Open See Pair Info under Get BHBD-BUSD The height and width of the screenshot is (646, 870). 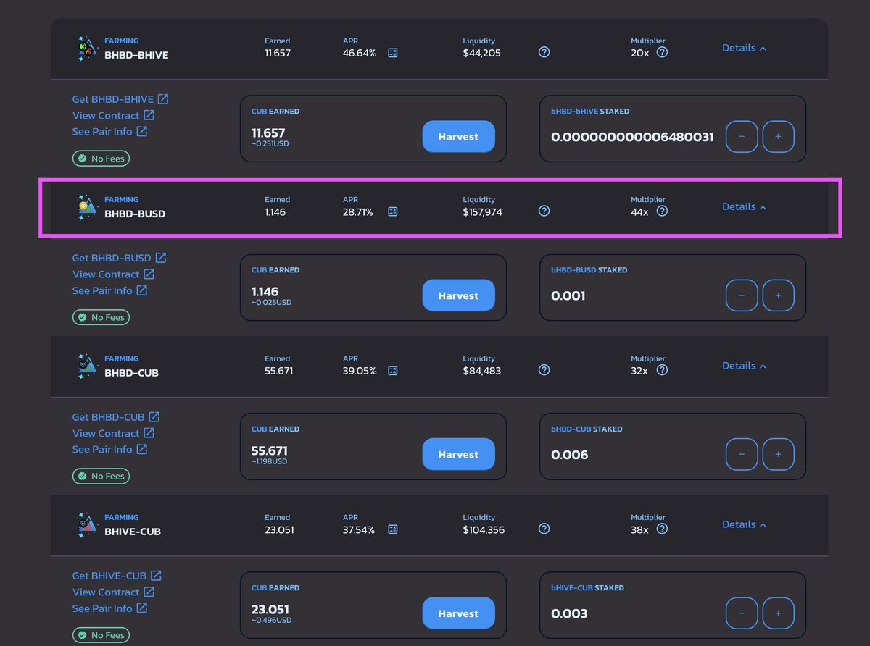click(109, 290)
